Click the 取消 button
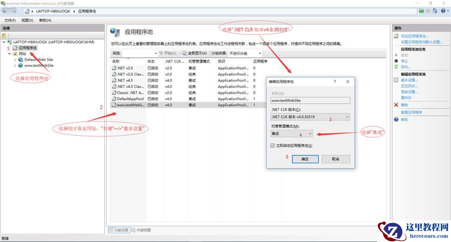The image size is (451, 242). point(336,159)
